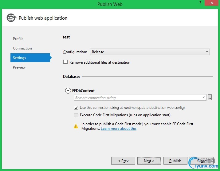Screen dimensions: 220x171
Task: Go to the Profile step
Action: (18, 39)
